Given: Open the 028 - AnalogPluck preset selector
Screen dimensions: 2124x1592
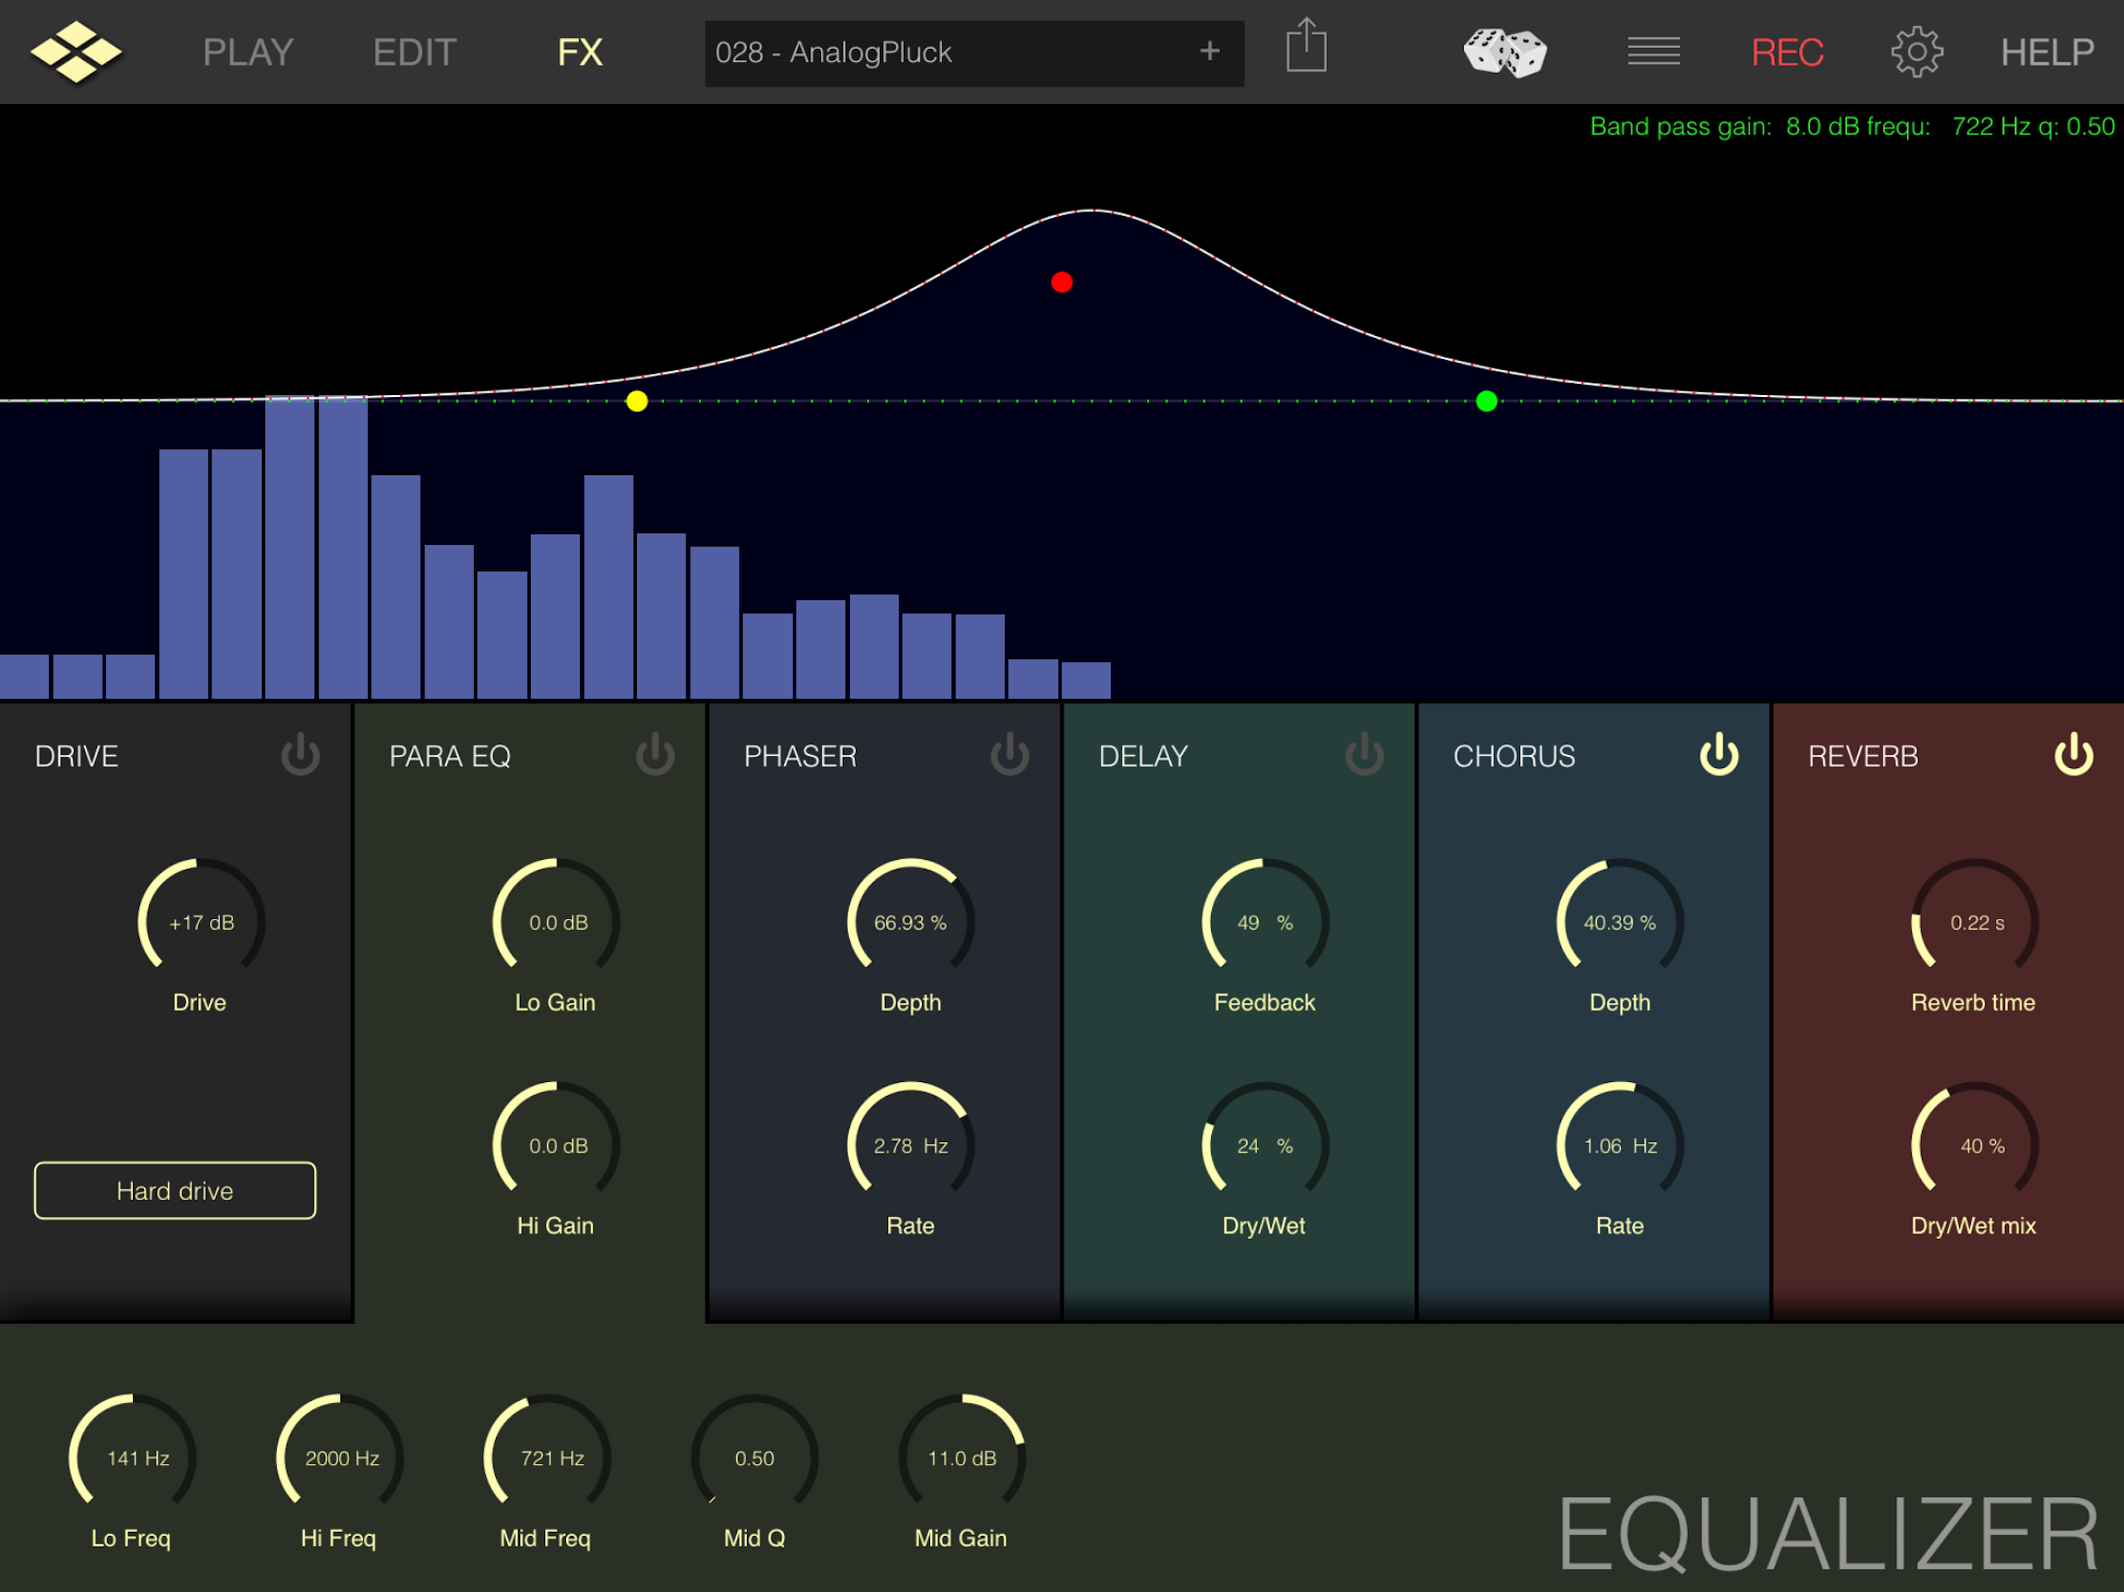Looking at the screenshot, I should [x=941, y=53].
